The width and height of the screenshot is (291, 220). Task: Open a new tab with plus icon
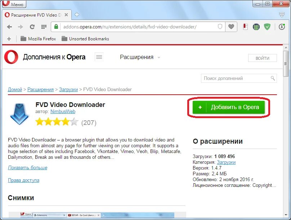(77, 15)
